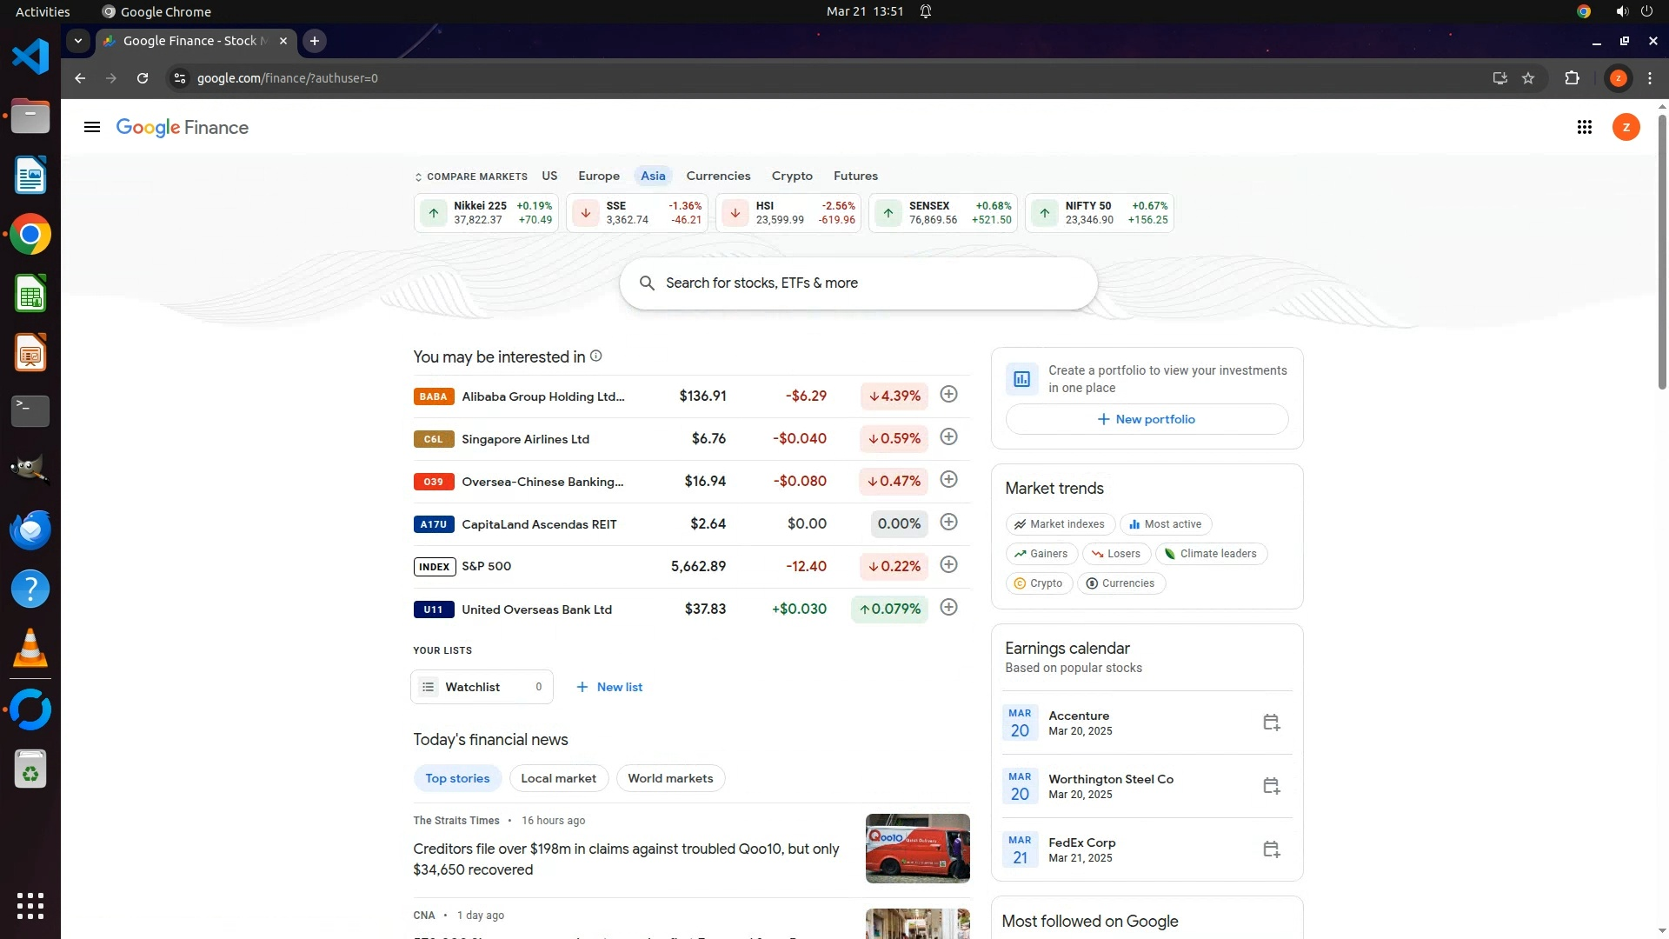Add Alibaba Group to watchlist
This screenshot has height=939, width=1669.
(948, 395)
